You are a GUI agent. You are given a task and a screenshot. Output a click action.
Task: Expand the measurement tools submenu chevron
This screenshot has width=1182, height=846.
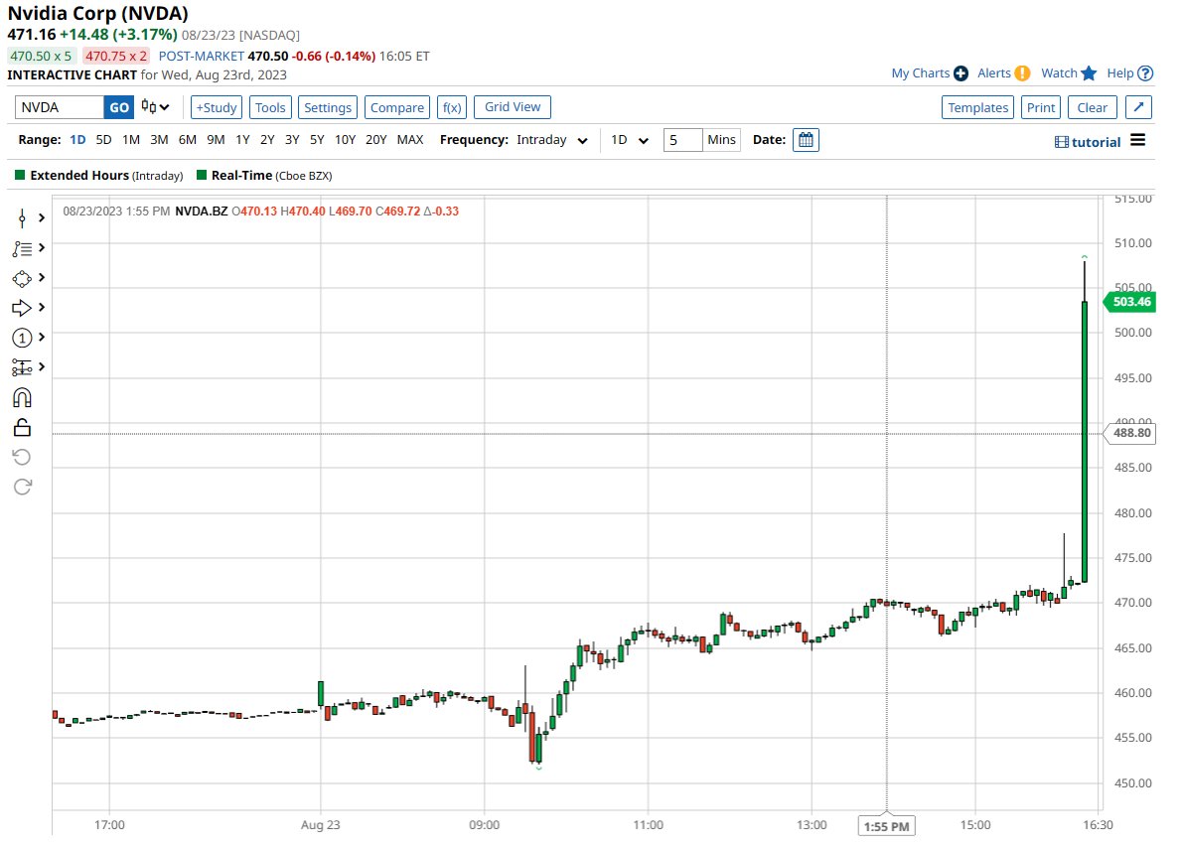(42, 366)
